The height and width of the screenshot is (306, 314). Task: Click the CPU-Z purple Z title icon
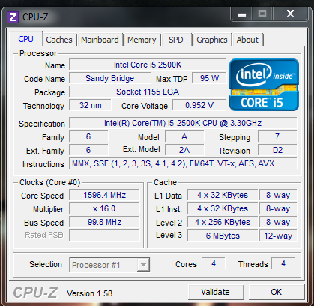[x=13, y=17]
